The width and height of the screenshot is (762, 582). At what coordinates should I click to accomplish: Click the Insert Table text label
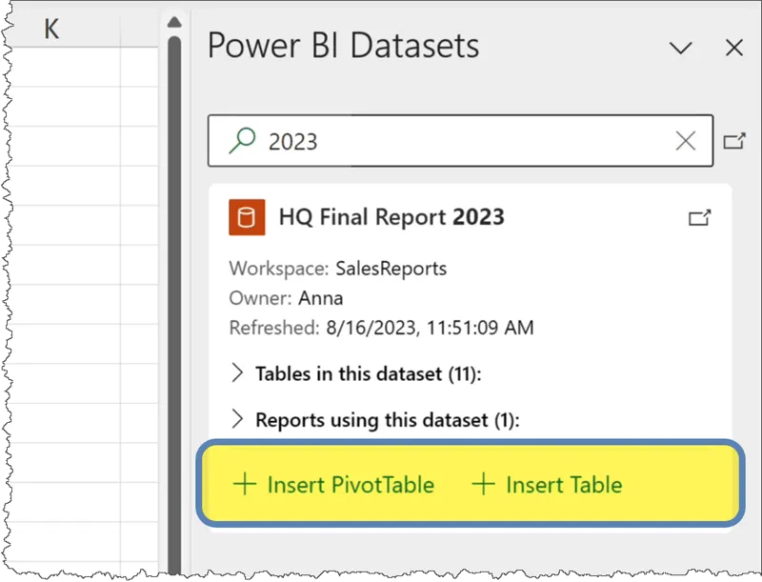coord(564,485)
